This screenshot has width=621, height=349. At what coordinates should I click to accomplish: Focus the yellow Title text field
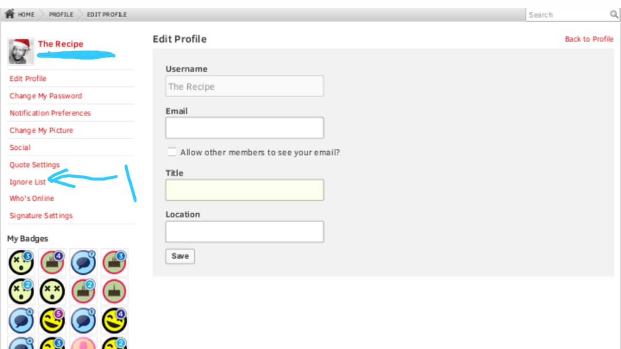245,190
